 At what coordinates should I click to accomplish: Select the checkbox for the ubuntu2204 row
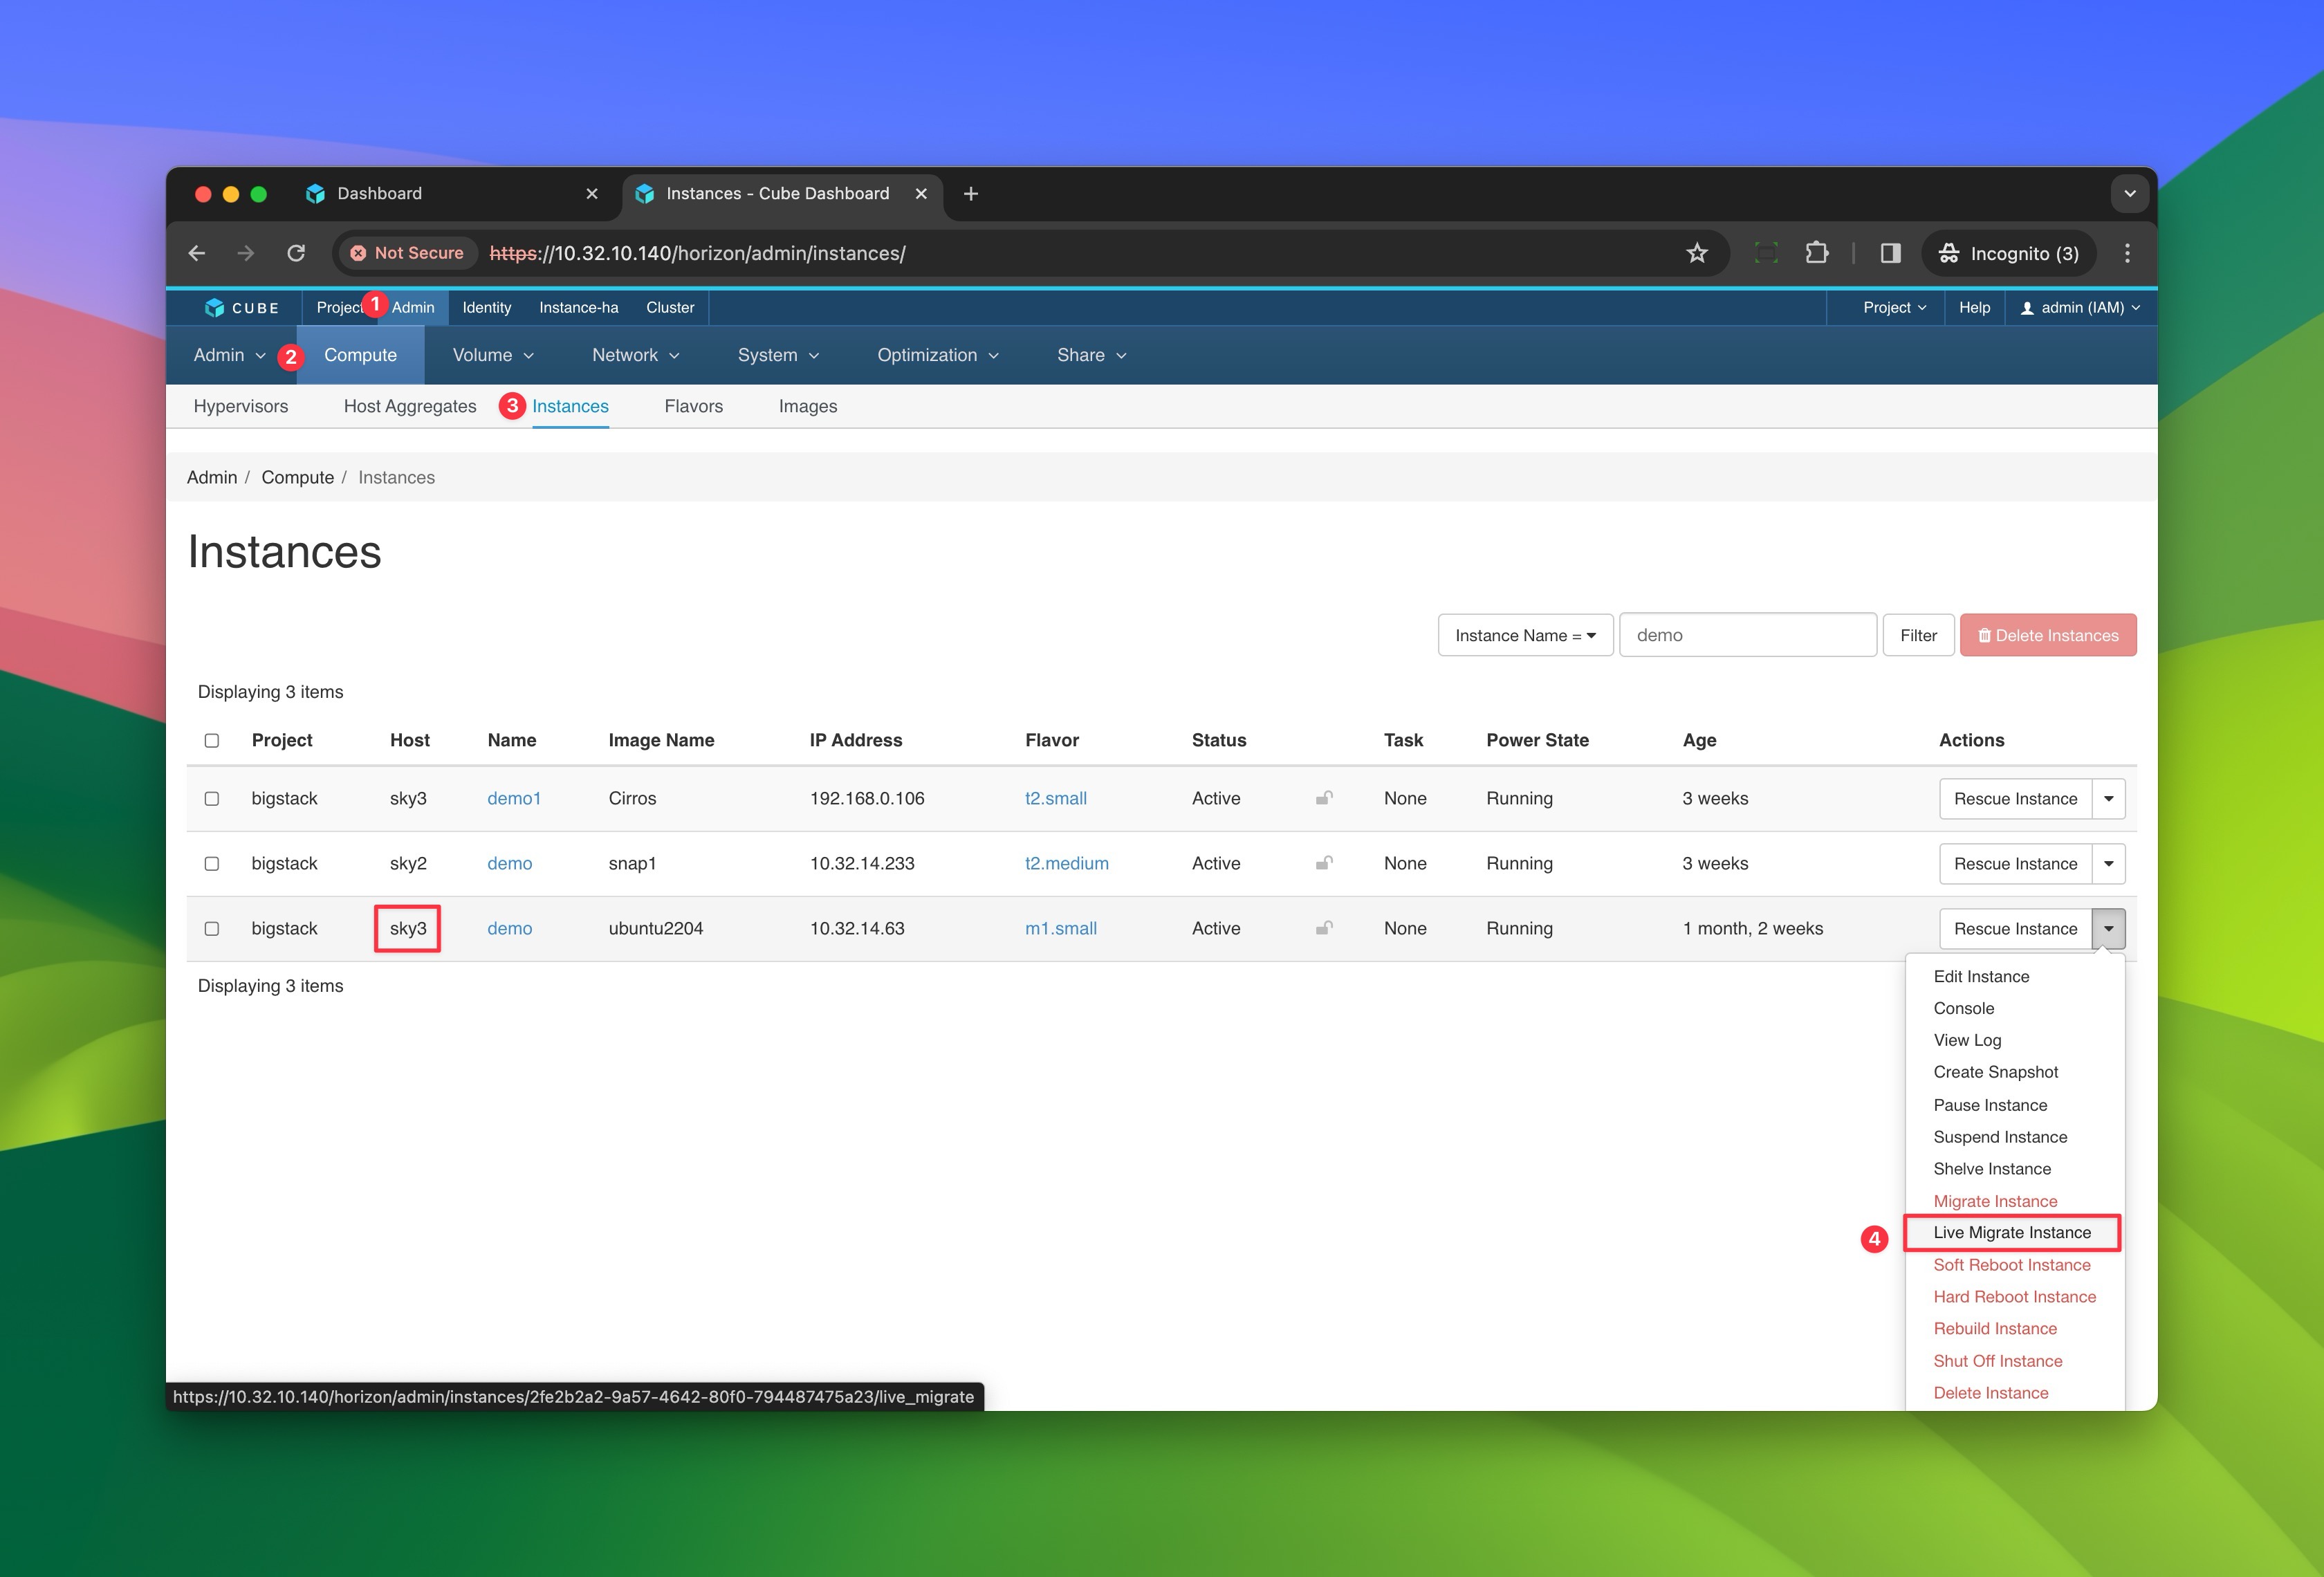(x=212, y=929)
